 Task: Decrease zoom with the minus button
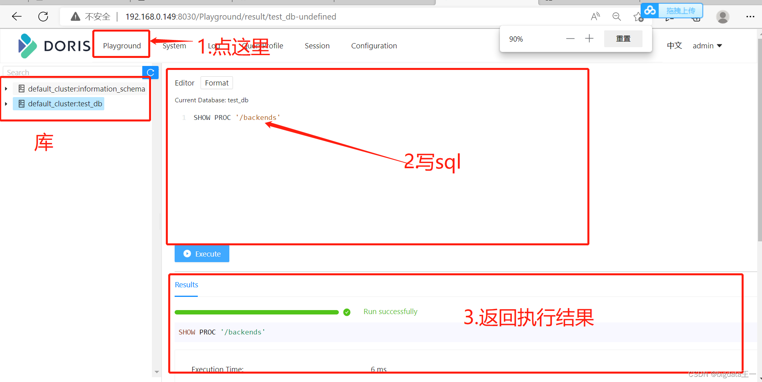click(x=570, y=38)
